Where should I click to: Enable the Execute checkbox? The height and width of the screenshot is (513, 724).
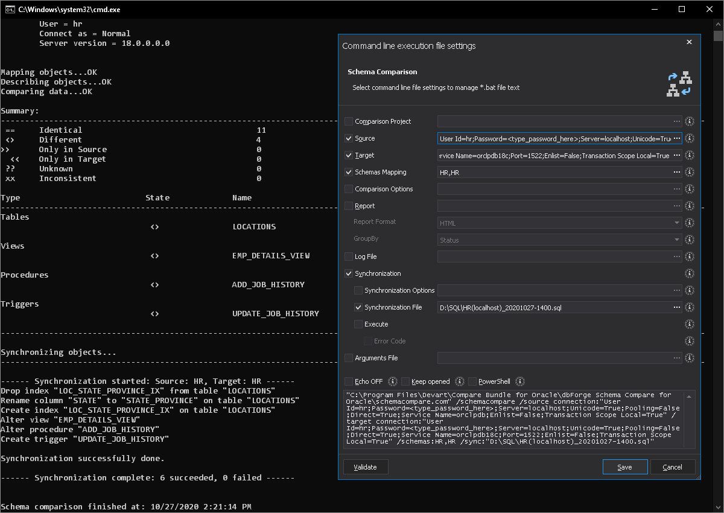(358, 324)
